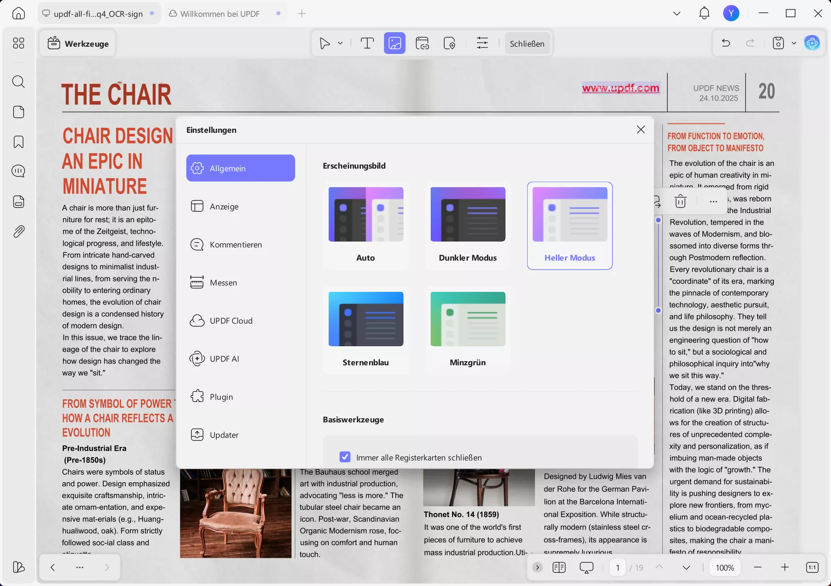Screen dimensions: 831x586
Task: Undo the last action
Action: tap(726, 44)
